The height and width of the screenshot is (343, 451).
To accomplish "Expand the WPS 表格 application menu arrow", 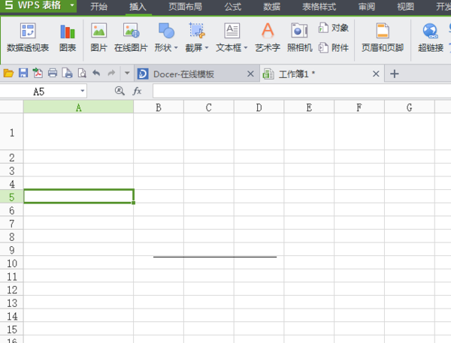I will (x=72, y=5).
